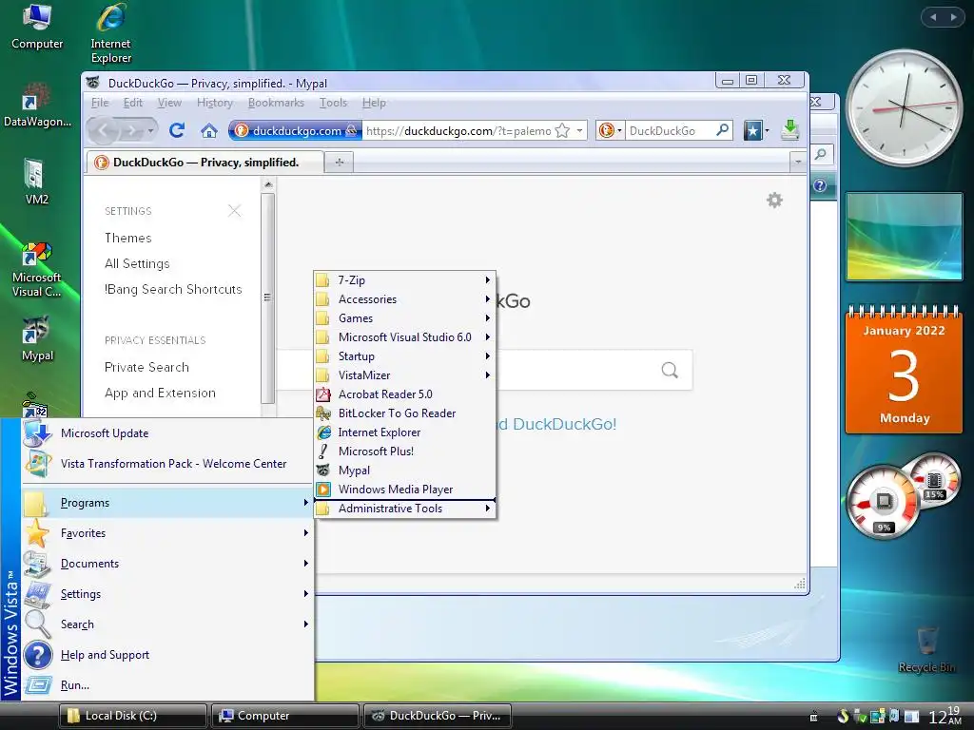Bookmark this page with the star icon
974x730 pixels.
coord(562,130)
